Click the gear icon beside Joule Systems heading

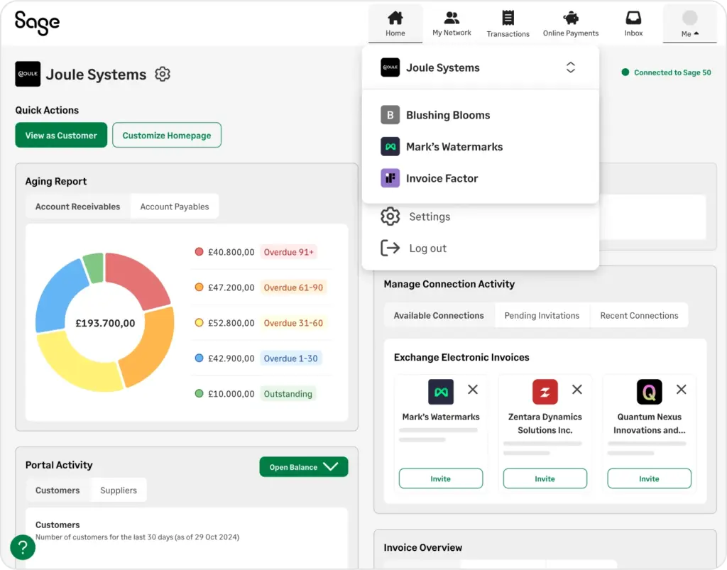click(x=163, y=74)
